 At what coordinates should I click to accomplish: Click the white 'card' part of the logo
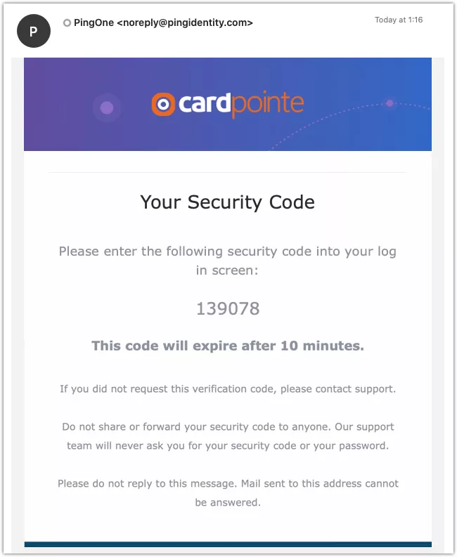tap(205, 103)
